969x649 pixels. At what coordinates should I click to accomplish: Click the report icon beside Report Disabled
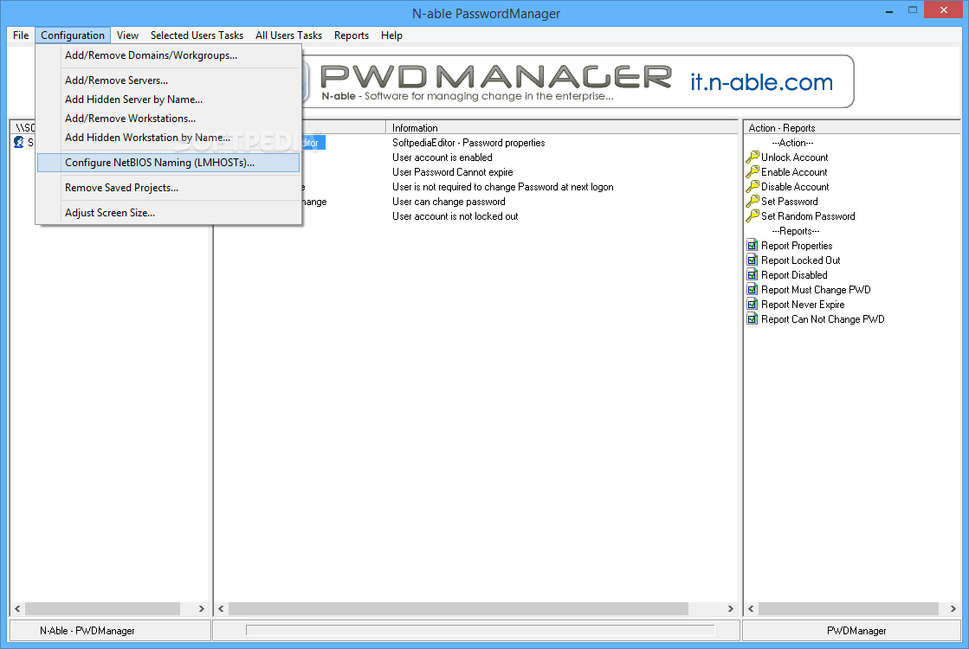[x=753, y=275]
